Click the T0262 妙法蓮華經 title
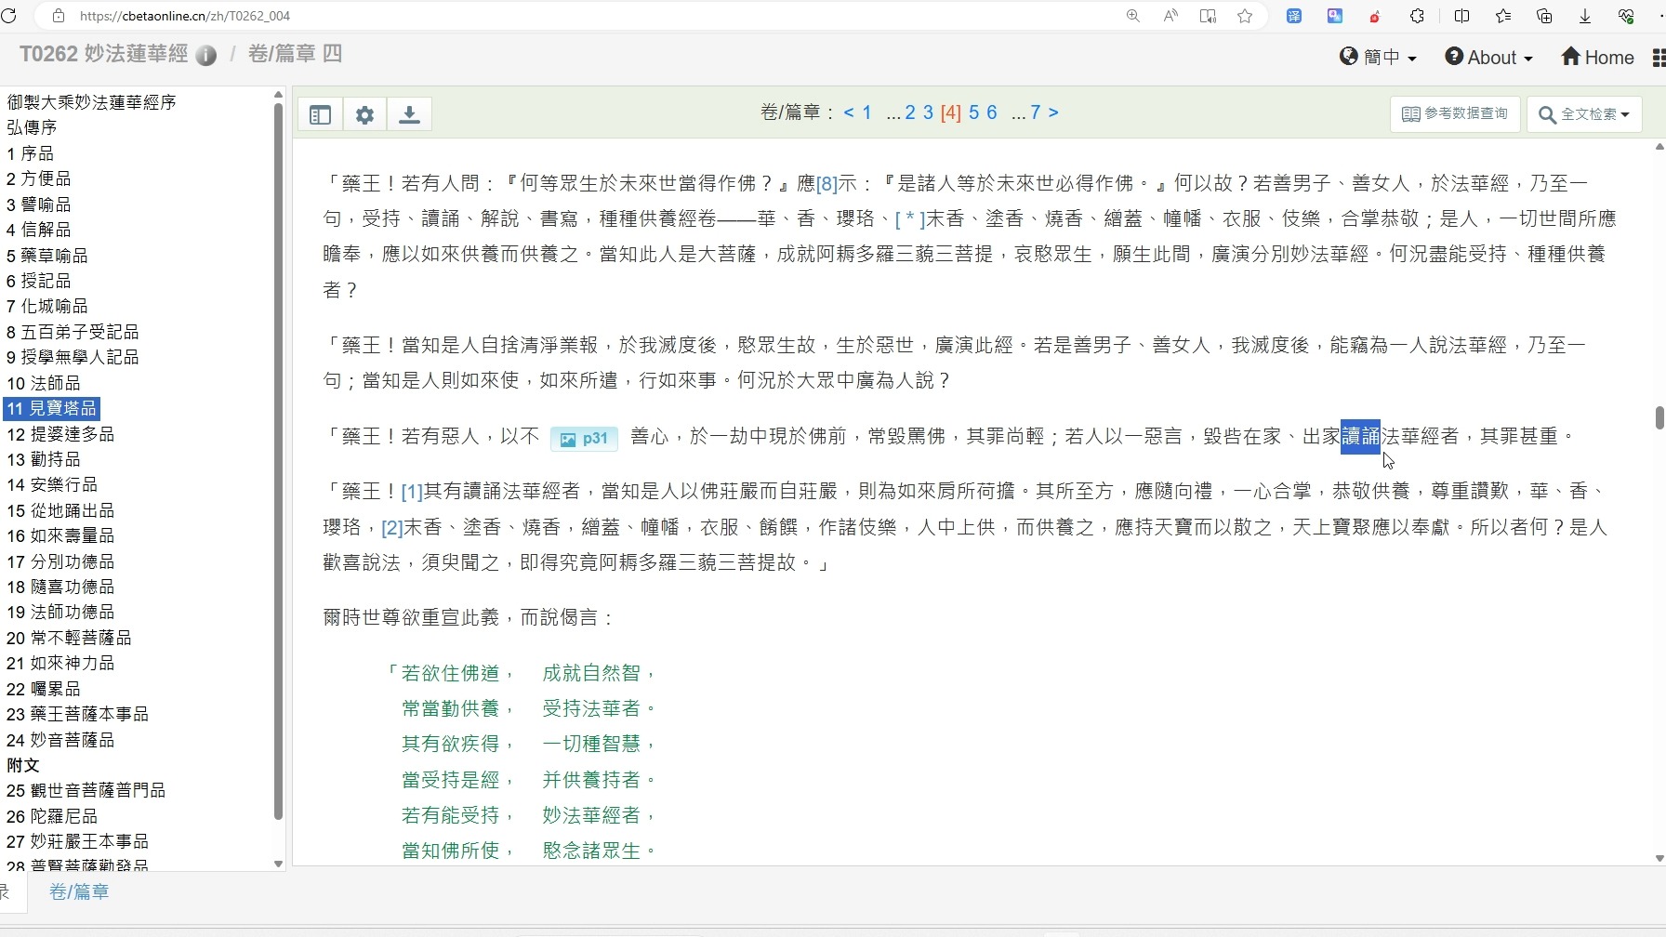This screenshot has height=937, width=1666. [104, 55]
